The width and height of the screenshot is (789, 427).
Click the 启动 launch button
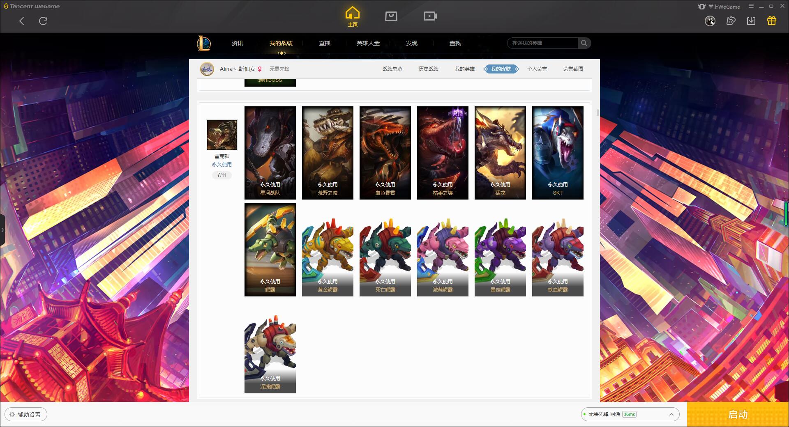coord(738,414)
